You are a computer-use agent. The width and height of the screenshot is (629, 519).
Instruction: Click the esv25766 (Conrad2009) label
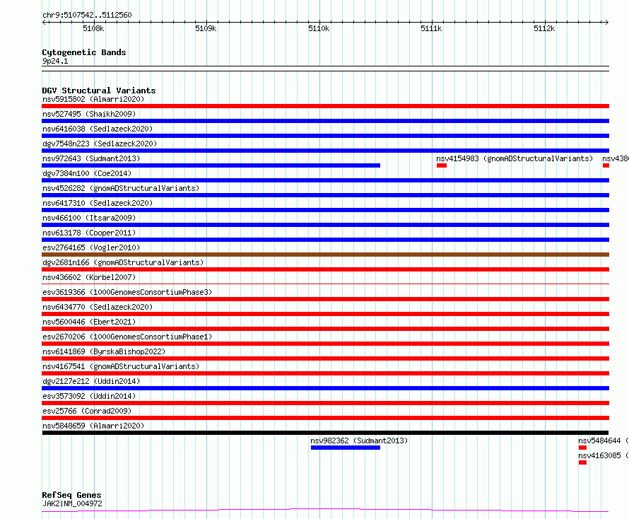point(87,411)
